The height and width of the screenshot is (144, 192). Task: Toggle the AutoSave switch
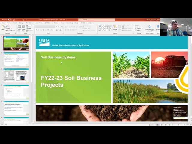[10, 19]
